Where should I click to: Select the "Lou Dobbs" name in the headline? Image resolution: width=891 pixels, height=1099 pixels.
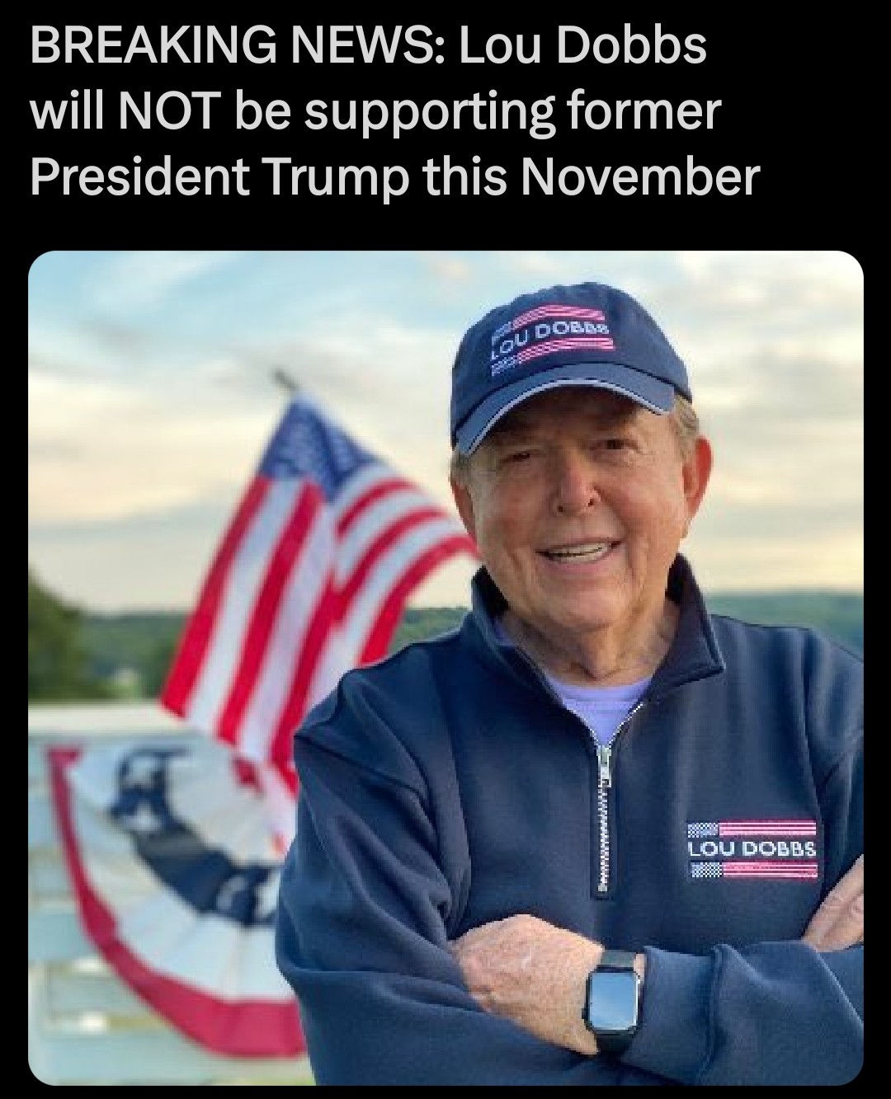click(x=583, y=46)
